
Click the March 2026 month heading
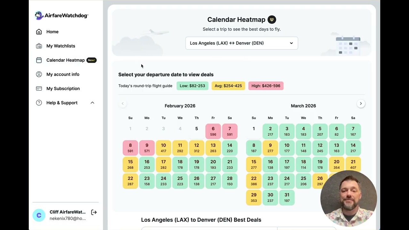coord(303,106)
